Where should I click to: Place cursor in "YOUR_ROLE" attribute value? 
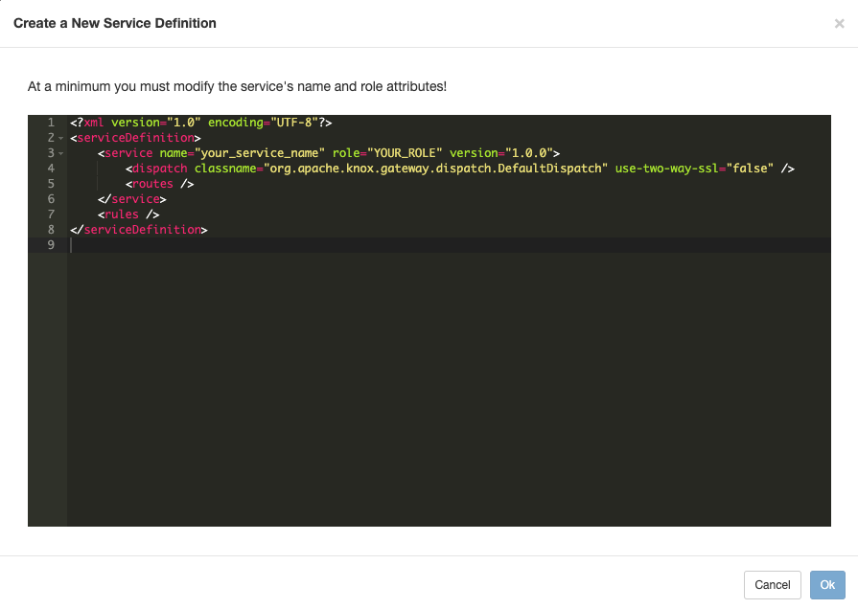[x=401, y=153]
